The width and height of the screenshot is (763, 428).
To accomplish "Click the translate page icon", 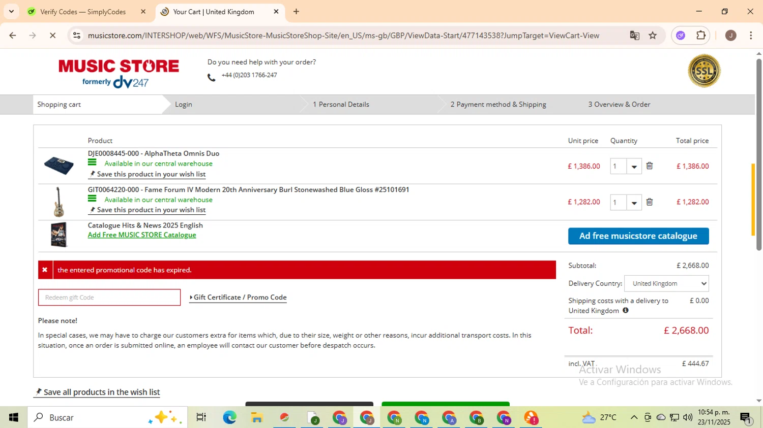I will (x=634, y=36).
